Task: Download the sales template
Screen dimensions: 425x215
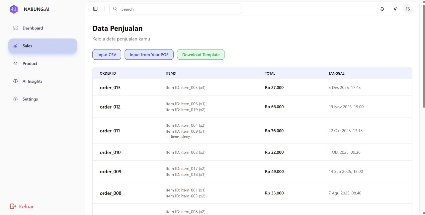Action: click(201, 55)
